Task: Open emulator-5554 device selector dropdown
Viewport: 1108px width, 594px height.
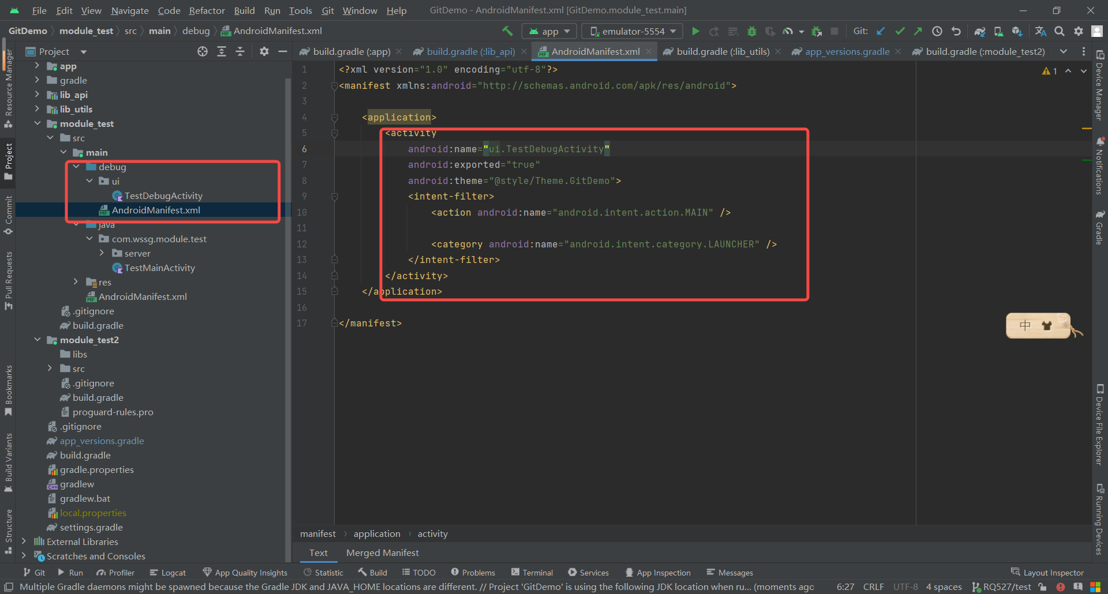Action: [x=632, y=31]
